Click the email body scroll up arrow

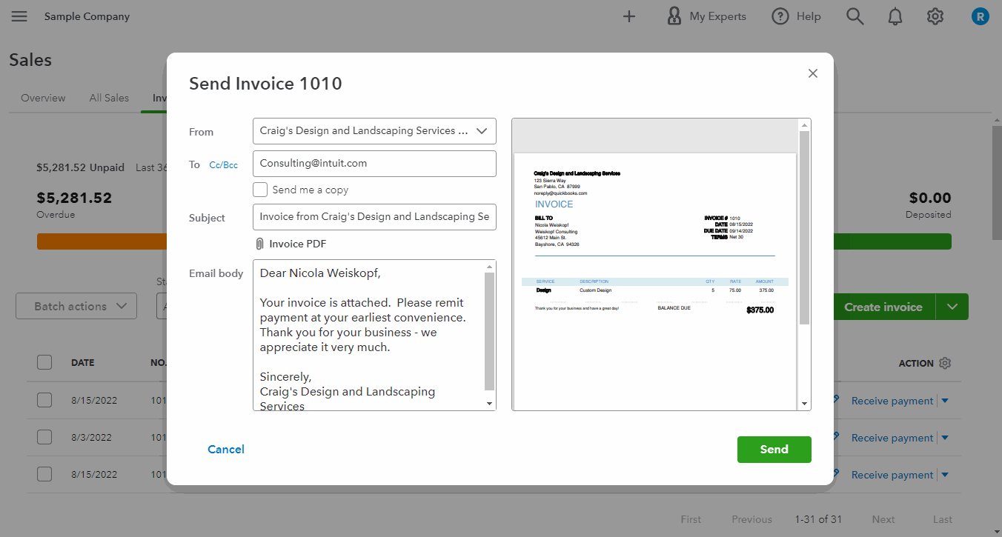(489, 267)
